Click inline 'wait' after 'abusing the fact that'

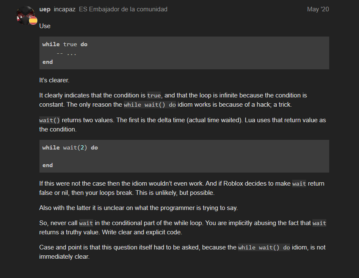[319, 223]
